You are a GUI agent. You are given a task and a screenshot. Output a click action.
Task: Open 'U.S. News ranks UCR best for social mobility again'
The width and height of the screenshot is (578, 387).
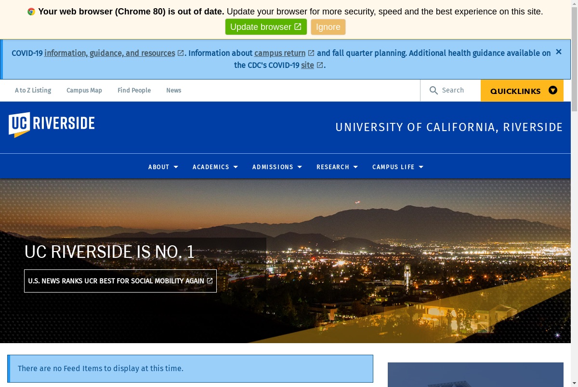[x=120, y=281]
